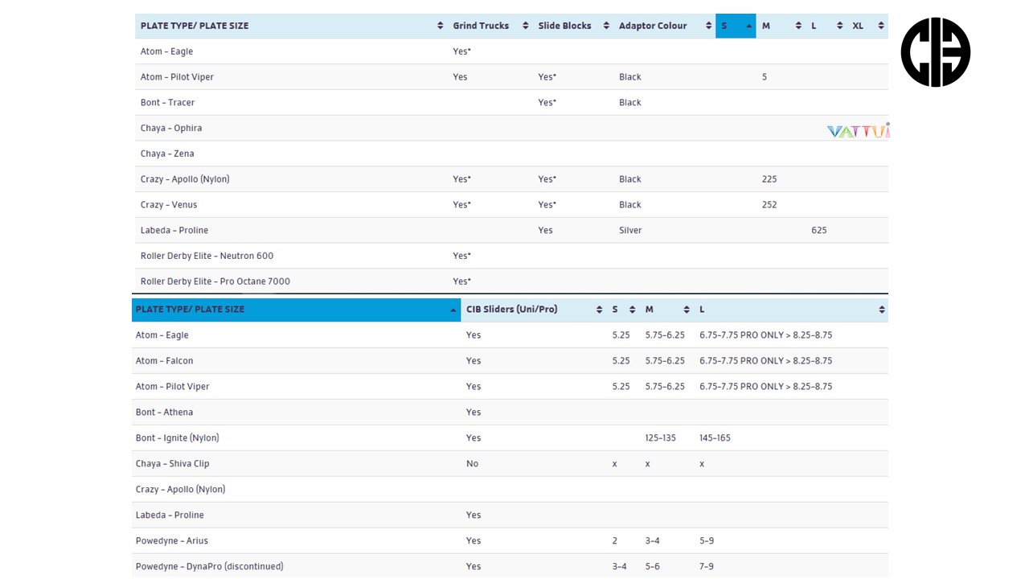This screenshot has width=1029, height=579.
Task: Click the 7-9 size for Powedyne – DynaPro
Action: coord(706,567)
